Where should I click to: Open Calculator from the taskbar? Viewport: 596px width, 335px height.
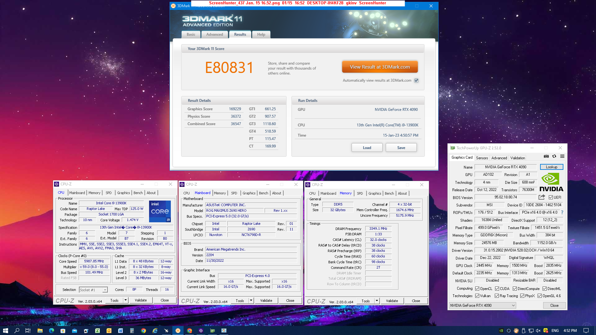coord(132,331)
